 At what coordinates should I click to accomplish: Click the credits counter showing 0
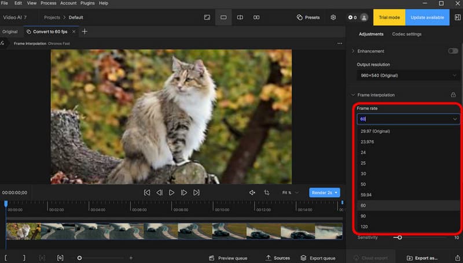[352, 17]
